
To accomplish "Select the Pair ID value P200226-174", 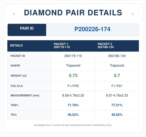I will pyautogui.click(x=92, y=29).
